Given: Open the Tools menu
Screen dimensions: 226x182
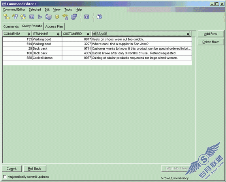Looking at the screenshot, I should 68,9.
